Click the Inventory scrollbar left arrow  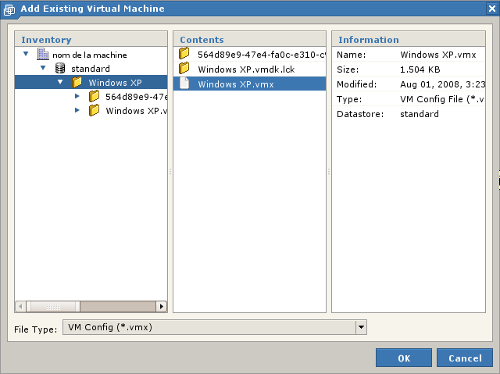coord(21,307)
